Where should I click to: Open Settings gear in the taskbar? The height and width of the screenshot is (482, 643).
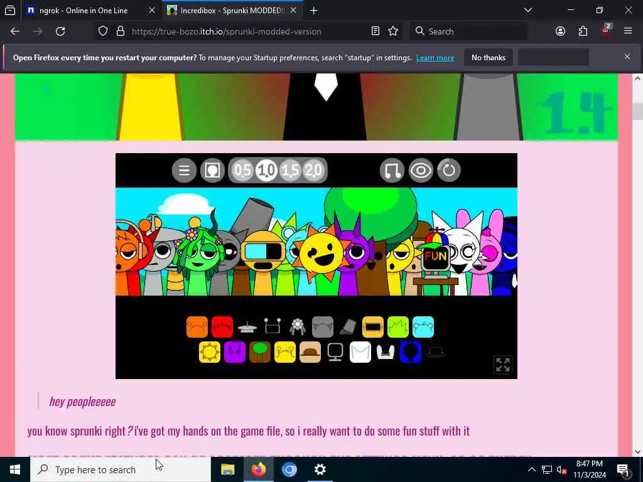pyautogui.click(x=320, y=469)
